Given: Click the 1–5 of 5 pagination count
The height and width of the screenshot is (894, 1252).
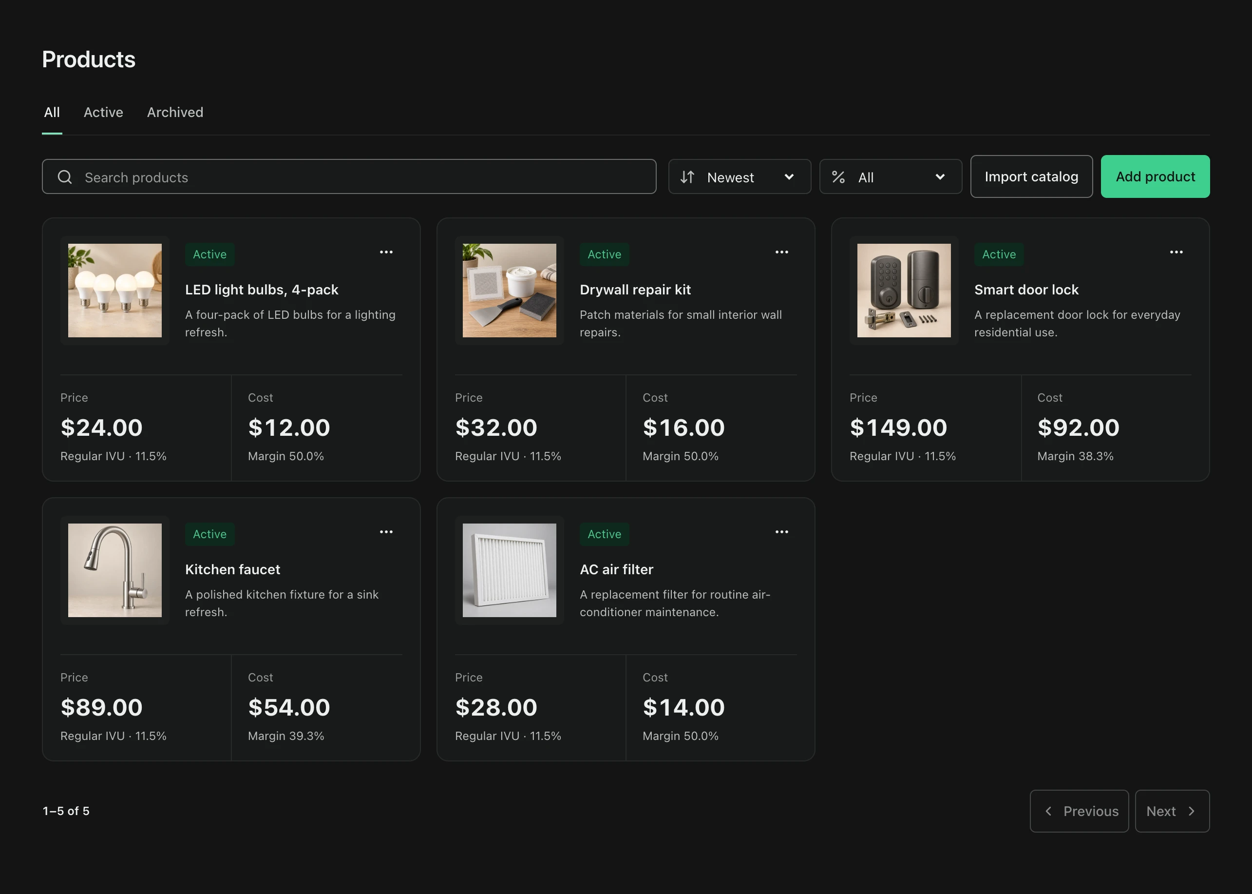Looking at the screenshot, I should 66,811.
